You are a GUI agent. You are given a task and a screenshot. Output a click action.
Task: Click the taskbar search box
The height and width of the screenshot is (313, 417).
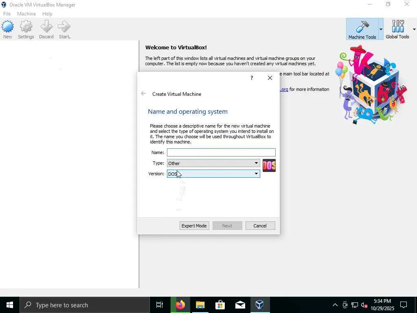(x=85, y=305)
